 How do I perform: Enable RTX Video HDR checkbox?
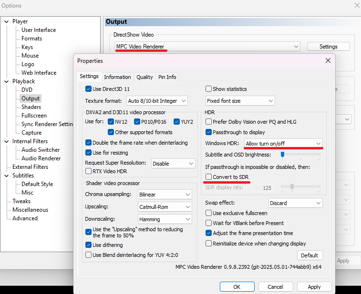click(x=88, y=171)
